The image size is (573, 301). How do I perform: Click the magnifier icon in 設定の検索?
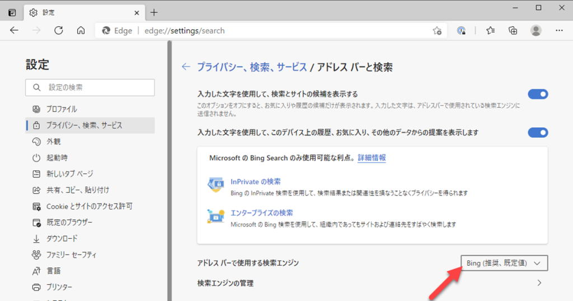(36, 87)
